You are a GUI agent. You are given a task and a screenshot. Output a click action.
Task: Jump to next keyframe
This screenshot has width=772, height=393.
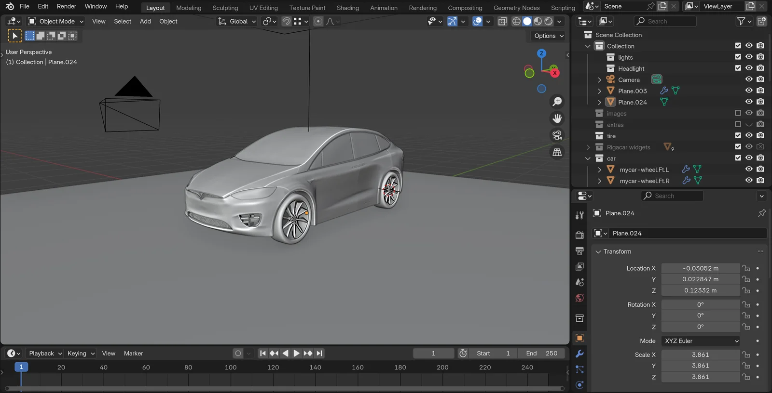(308, 354)
